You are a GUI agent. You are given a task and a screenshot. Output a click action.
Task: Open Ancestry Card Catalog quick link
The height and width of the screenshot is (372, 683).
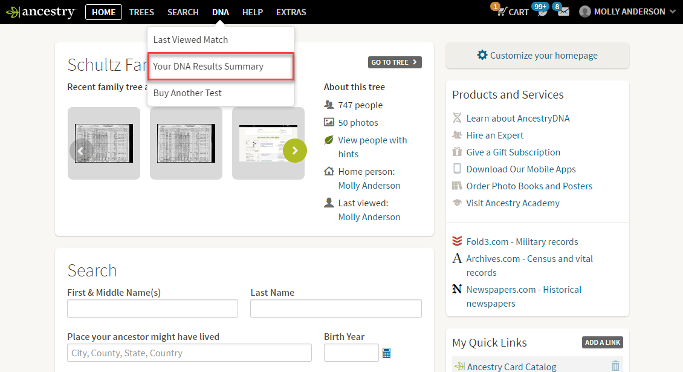pos(511,367)
